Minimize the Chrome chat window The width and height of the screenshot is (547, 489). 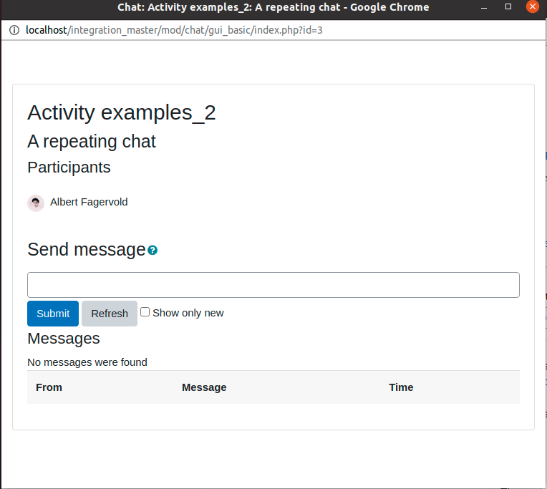tap(484, 7)
